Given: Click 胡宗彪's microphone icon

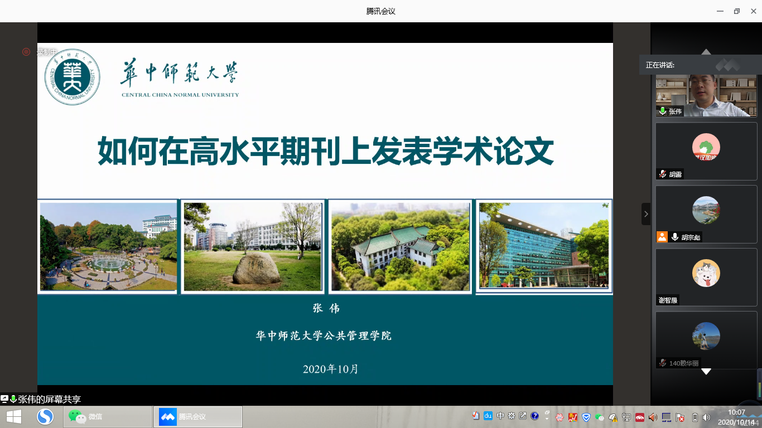Looking at the screenshot, I should click(675, 237).
